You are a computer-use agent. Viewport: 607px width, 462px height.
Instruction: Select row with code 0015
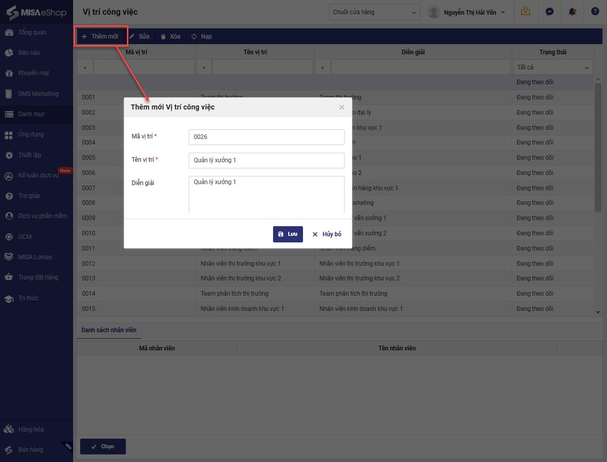(x=335, y=309)
